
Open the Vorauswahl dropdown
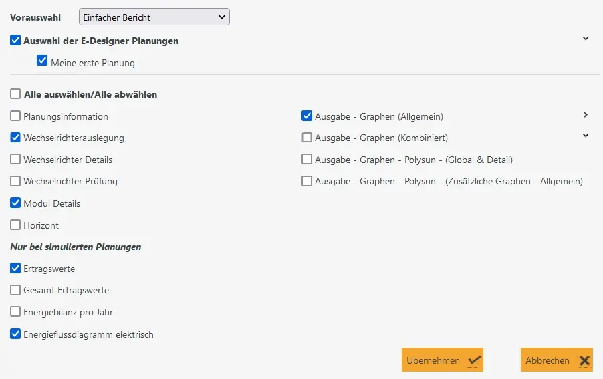point(154,17)
